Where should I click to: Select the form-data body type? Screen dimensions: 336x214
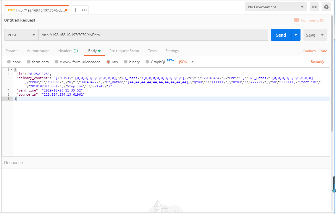pyautogui.click(x=38, y=62)
